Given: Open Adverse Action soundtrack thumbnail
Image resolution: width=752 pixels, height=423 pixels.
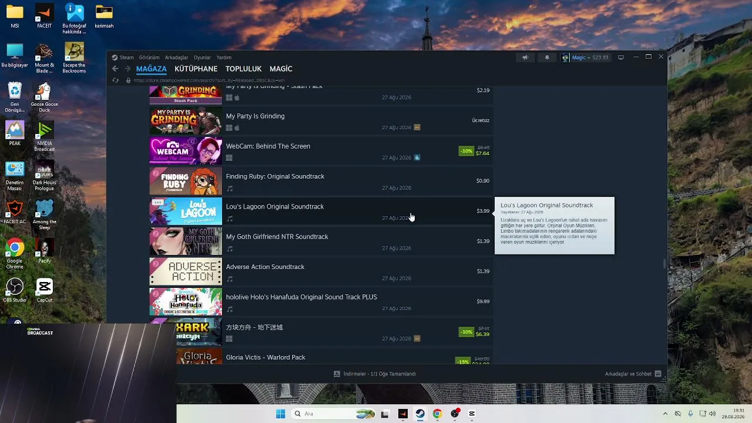Looking at the screenshot, I should coord(186,271).
